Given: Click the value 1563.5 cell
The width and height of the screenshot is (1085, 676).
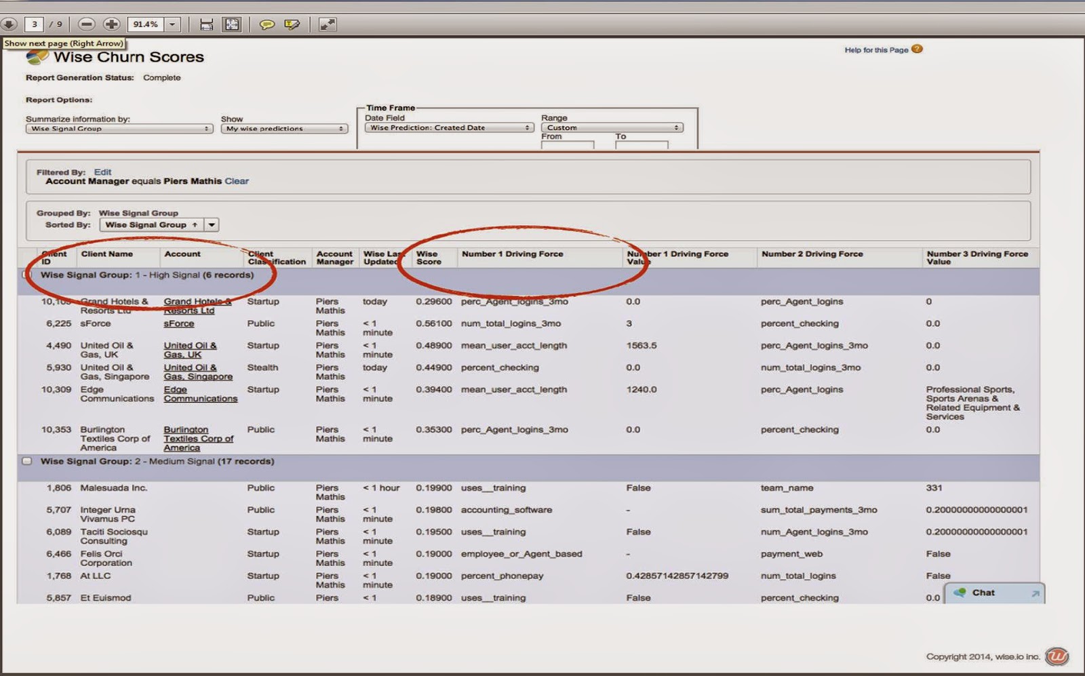Looking at the screenshot, I should pyautogui.click(x=642, y=345).
